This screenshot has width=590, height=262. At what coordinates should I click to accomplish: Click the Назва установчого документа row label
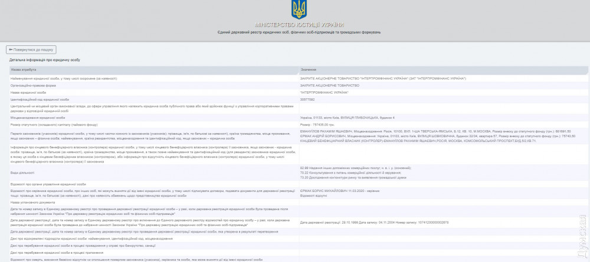click(34, 202)
